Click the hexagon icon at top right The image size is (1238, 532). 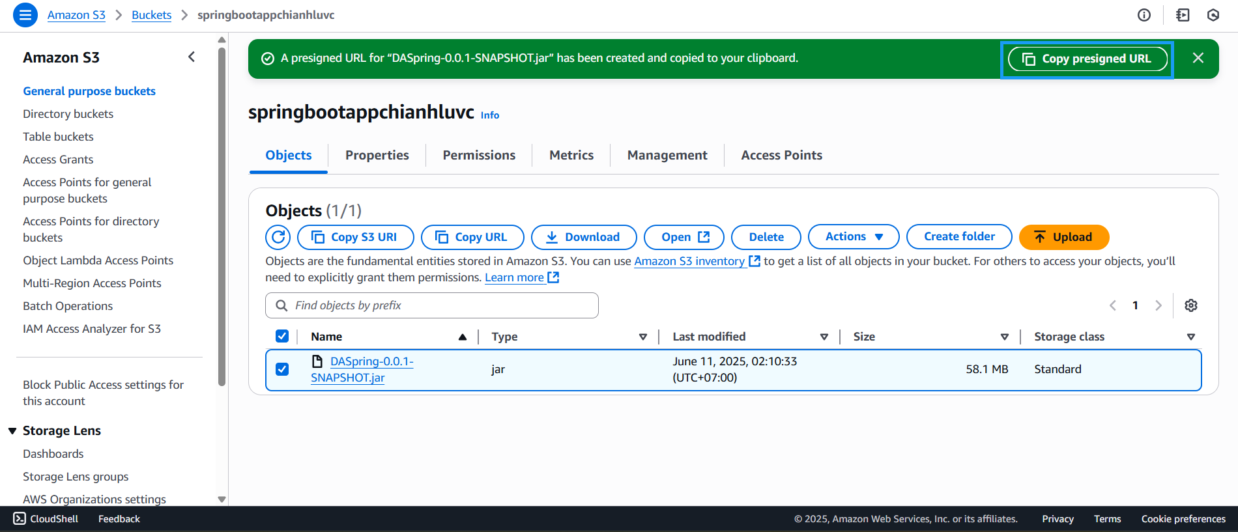coord(1213,15)
